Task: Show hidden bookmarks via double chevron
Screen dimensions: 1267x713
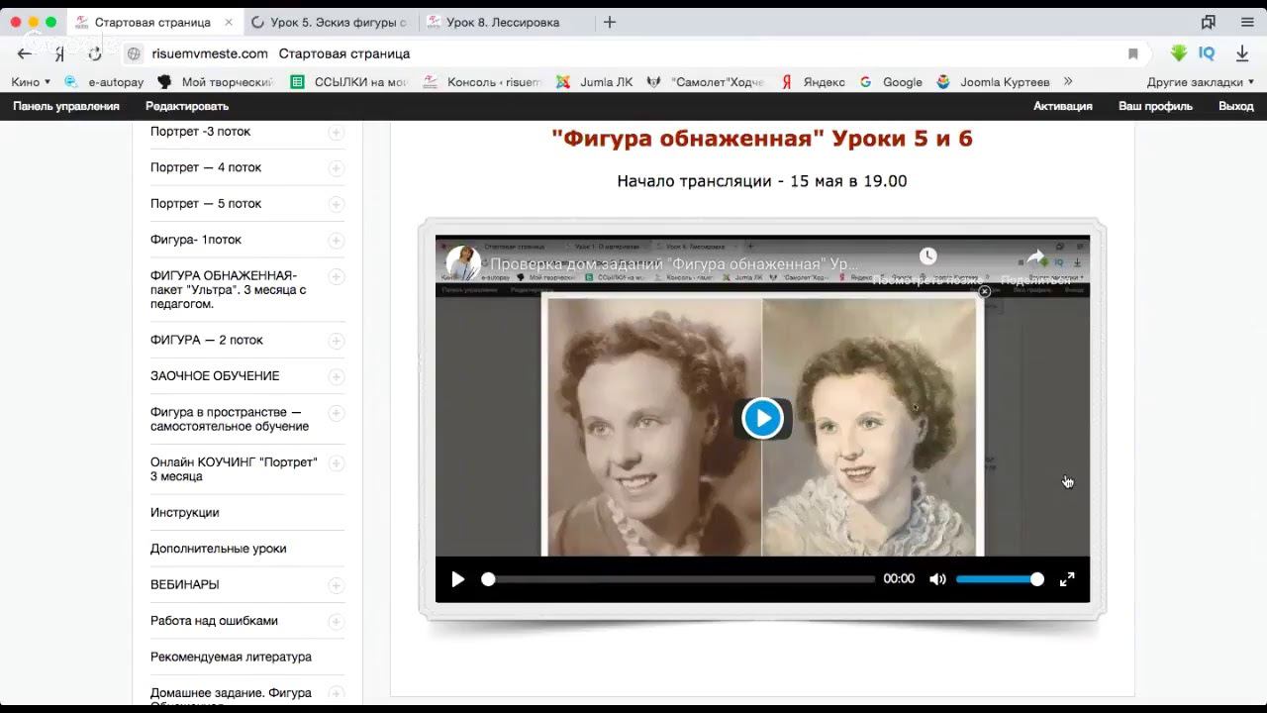Action: (1068, 82)
